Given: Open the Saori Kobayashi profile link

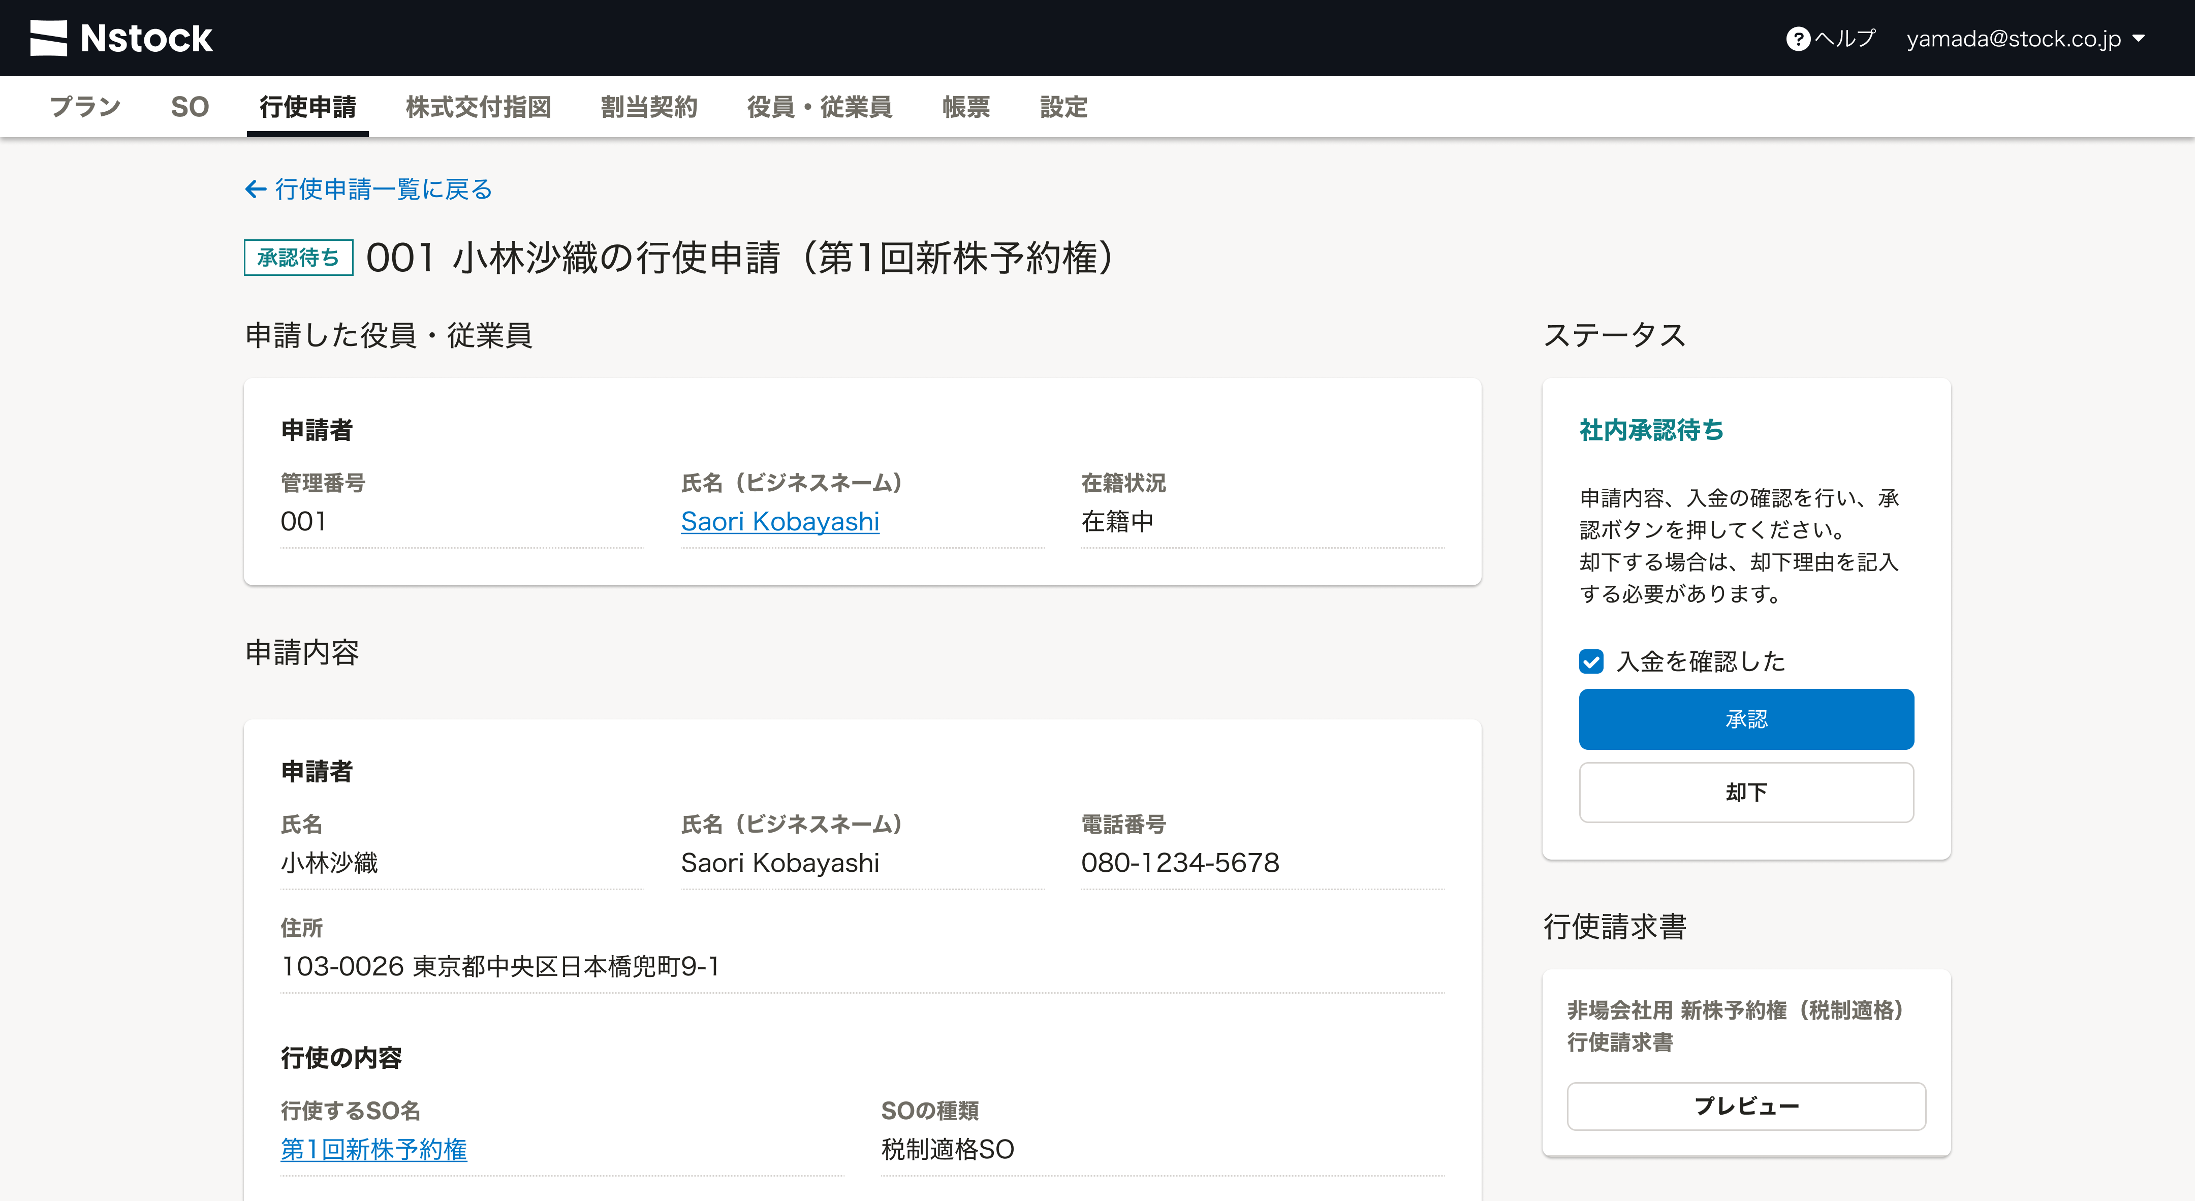Looking at the screenshot, I should tap(779, 521).
